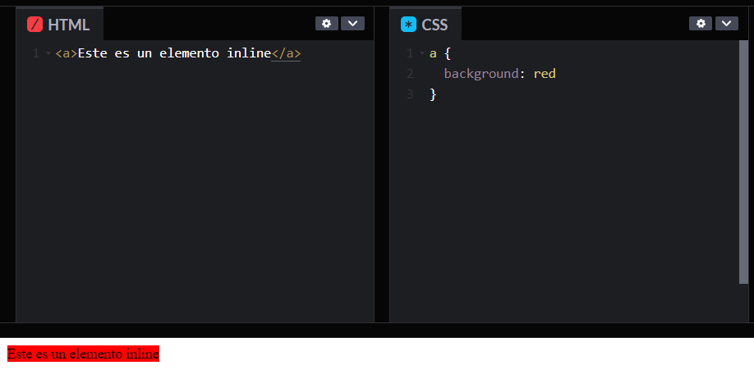Click the 'red' value in CSS
The image size is (754, 370).
(x=545, y=74)
